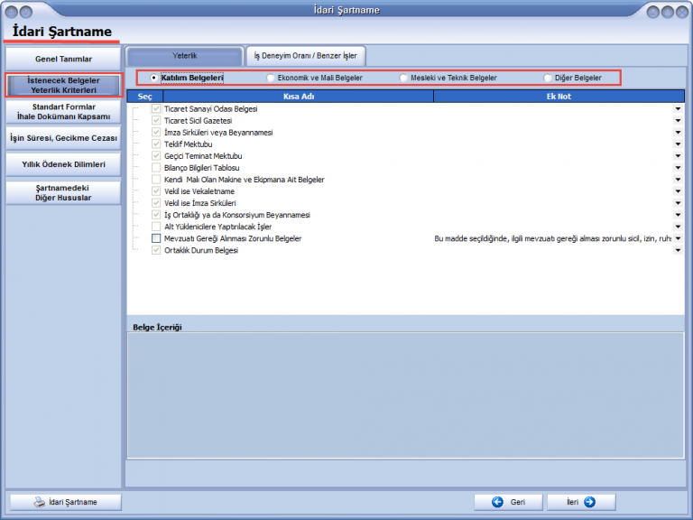The height and width of the screenshot is (520, 693).
Task: Switch to the İş Deneyim Oranı / Benzer İşler tab
Action: (306, 56)
